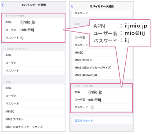Image resolution: width=154 pixels, height=135 pixels.
Task: Tap the back chevron on the right screen
Action: tap(72, 6)
